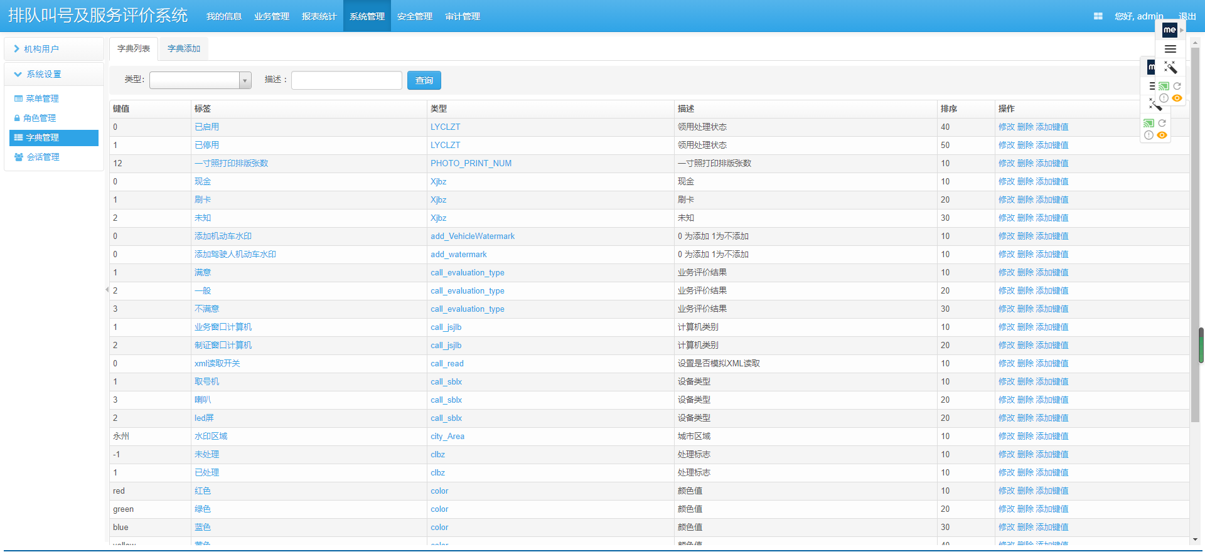The image size is (1205, 552).
Task: Click the 您好, admin greeting
Action: (1139, 16)
